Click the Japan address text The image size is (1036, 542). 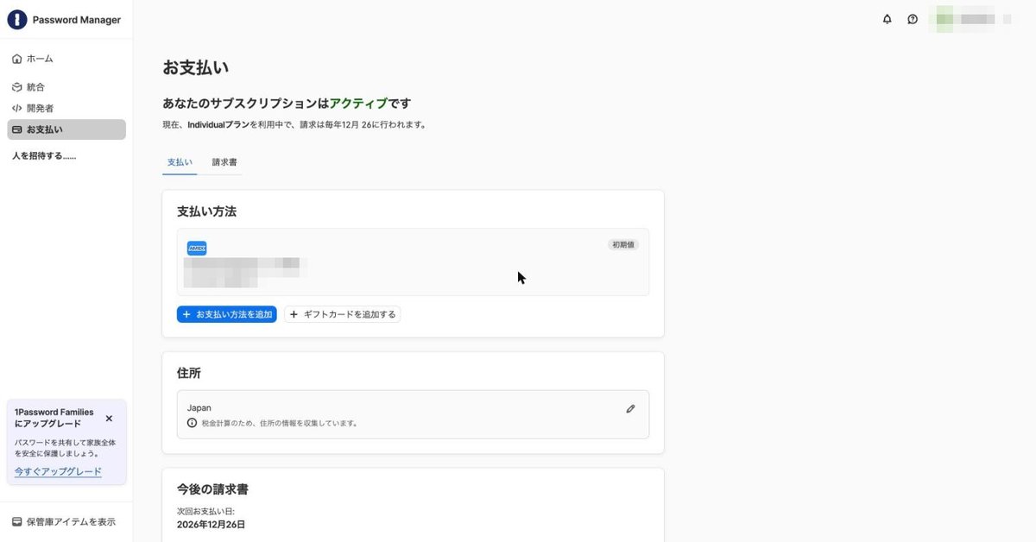[199, 407]
